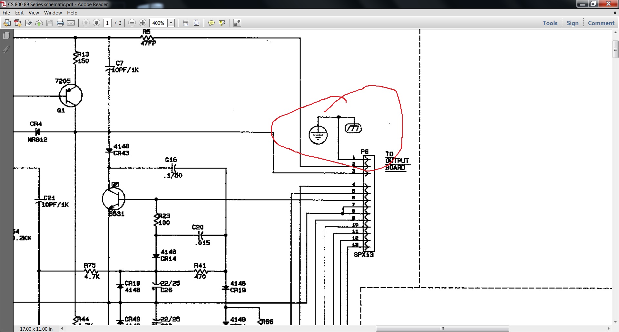Click the page number input field

(x=107, y=23)
